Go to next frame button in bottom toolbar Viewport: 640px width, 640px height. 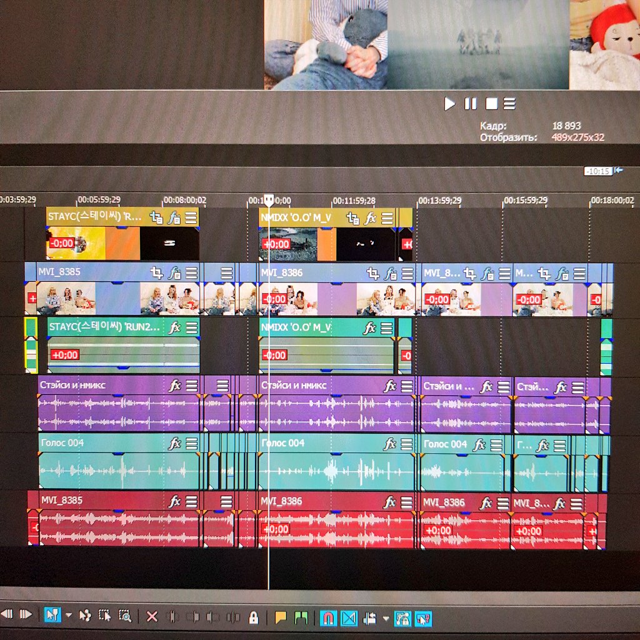[x=25, y=614]
